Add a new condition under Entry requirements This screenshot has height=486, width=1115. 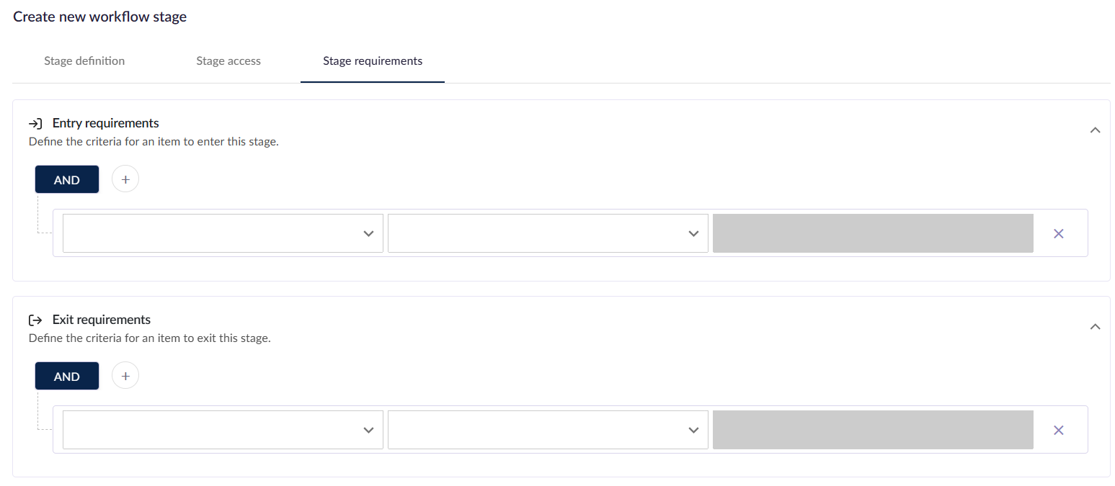[x=125, y=179]
